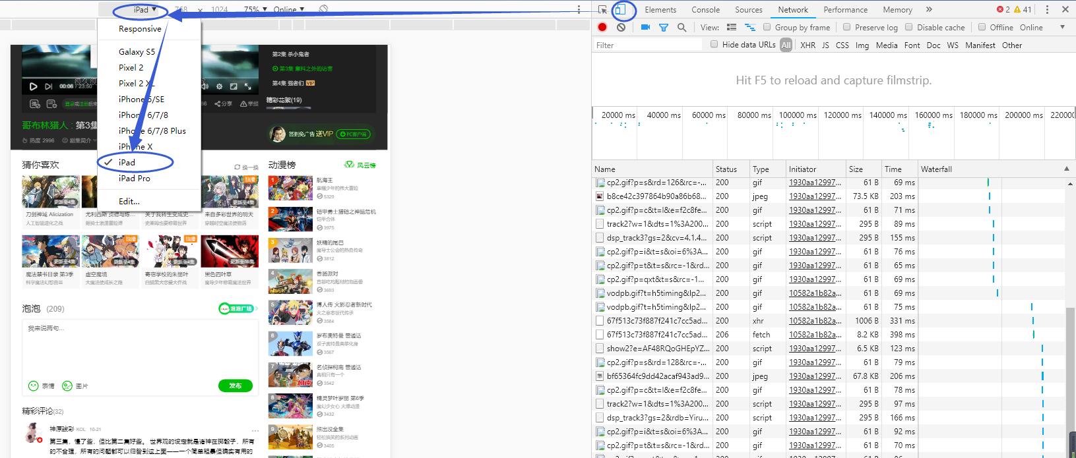The width and height of the screenshot is (1076, 458).
Task: Click the 泡泡广场 link button
Action: [x=237, y=308]
